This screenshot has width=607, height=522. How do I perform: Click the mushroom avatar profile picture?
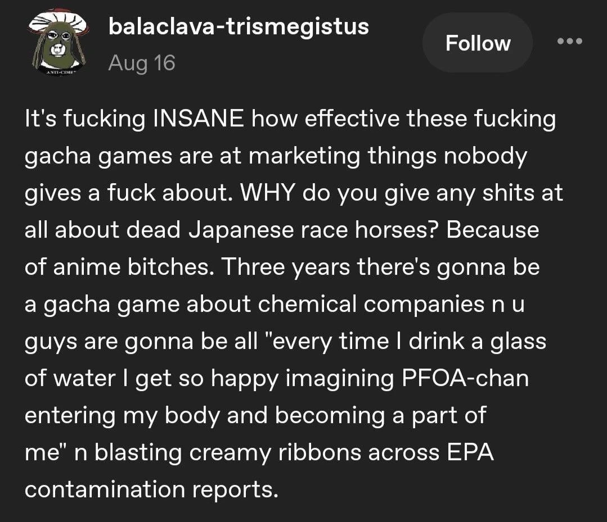(x=56, y=43)
